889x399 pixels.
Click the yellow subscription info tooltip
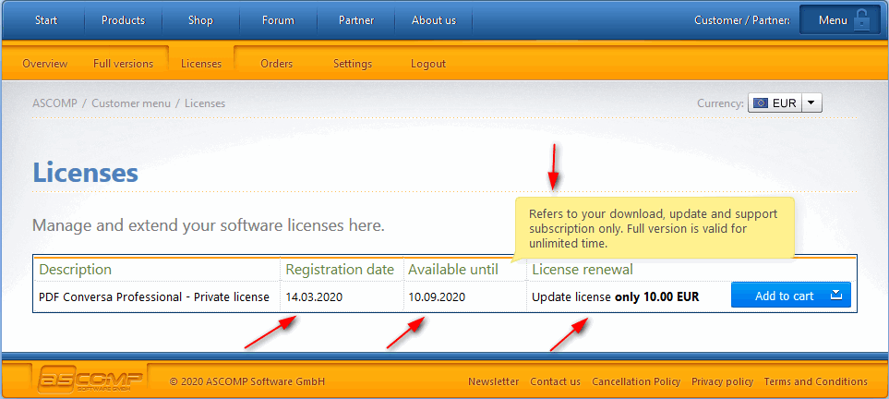tap(655, 229)
